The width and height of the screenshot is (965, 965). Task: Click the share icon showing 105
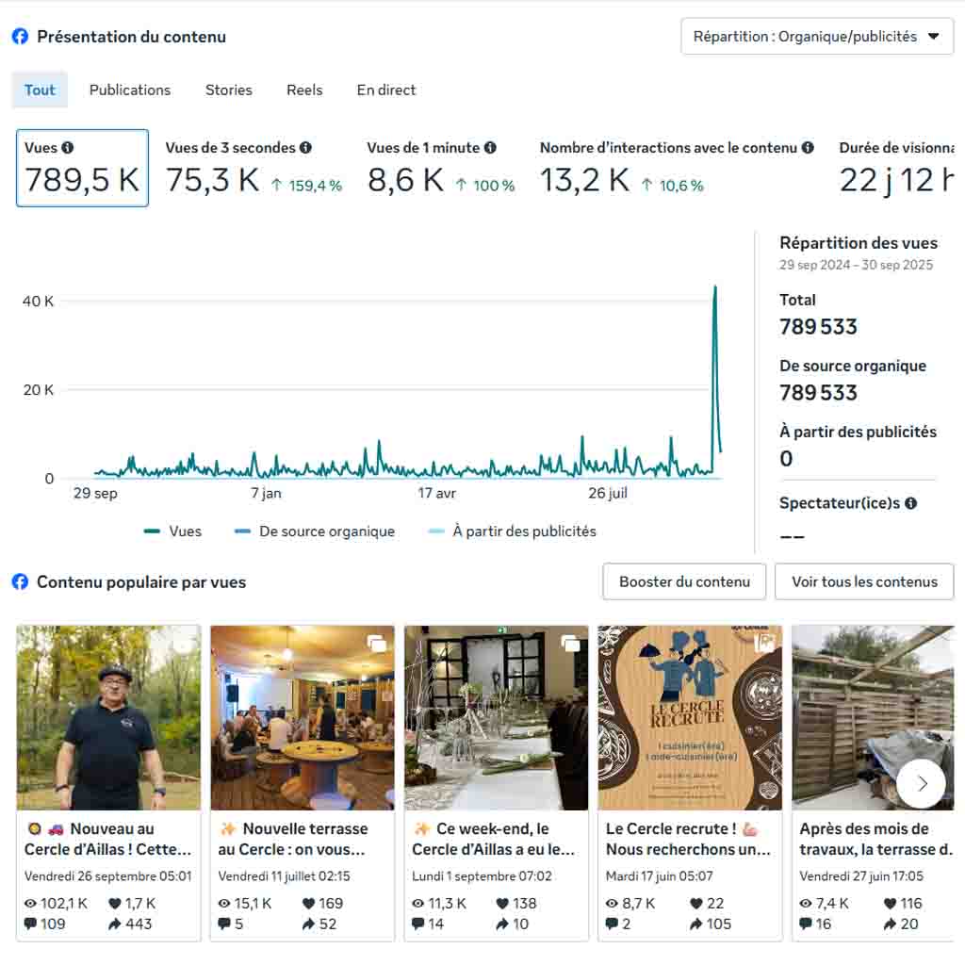click(696, 924)
